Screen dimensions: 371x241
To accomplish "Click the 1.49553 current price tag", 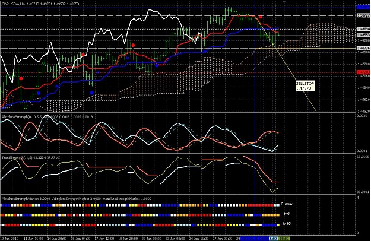I will (363, 35).
